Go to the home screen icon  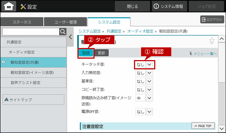click(9, 6)
